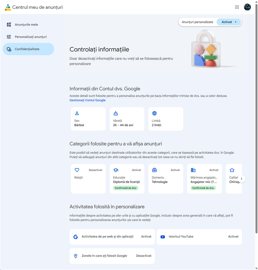Click the YouTube icon in Istoricul YouTube
Image resolution: width=258 pixels, height=270 pixels.
click(x=162, y=237)
